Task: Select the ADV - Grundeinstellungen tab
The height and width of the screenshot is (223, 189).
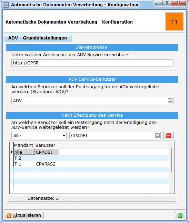Action: [38, 38]
